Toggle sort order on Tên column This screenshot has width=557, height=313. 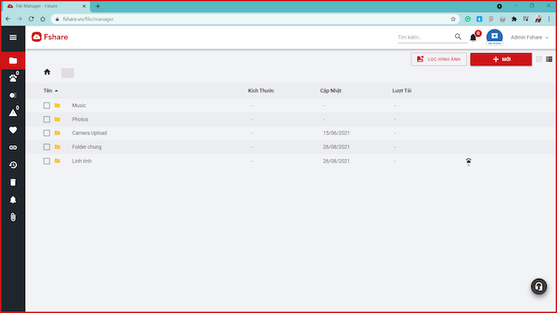(51, 91)
